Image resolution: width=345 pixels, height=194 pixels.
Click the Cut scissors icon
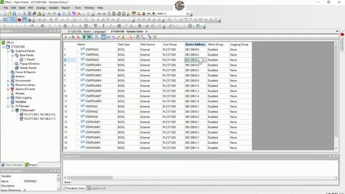[x=59, y=13]
